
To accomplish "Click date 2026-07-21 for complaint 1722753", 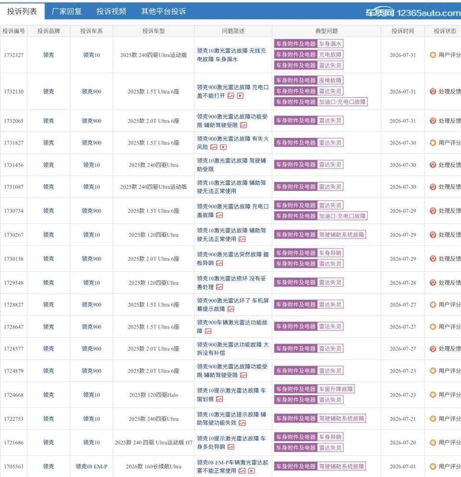I will click(402, 419).
